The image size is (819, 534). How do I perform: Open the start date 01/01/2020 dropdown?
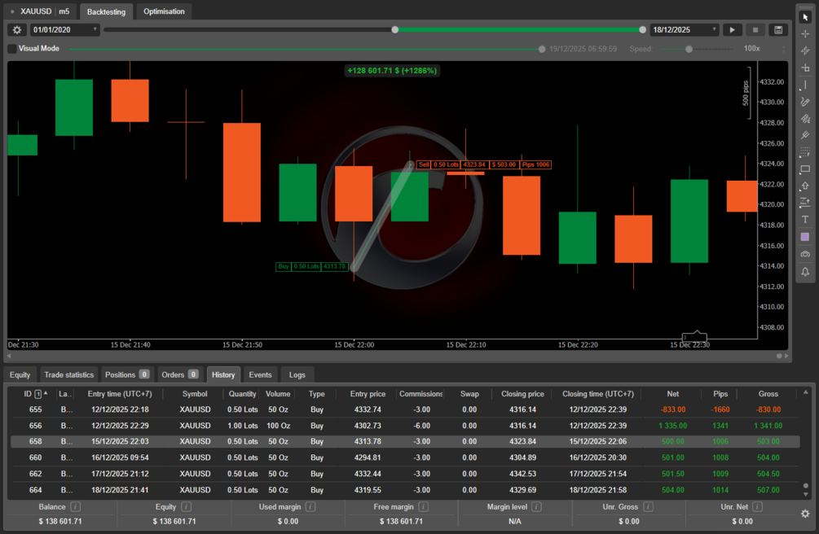(64, 30)
